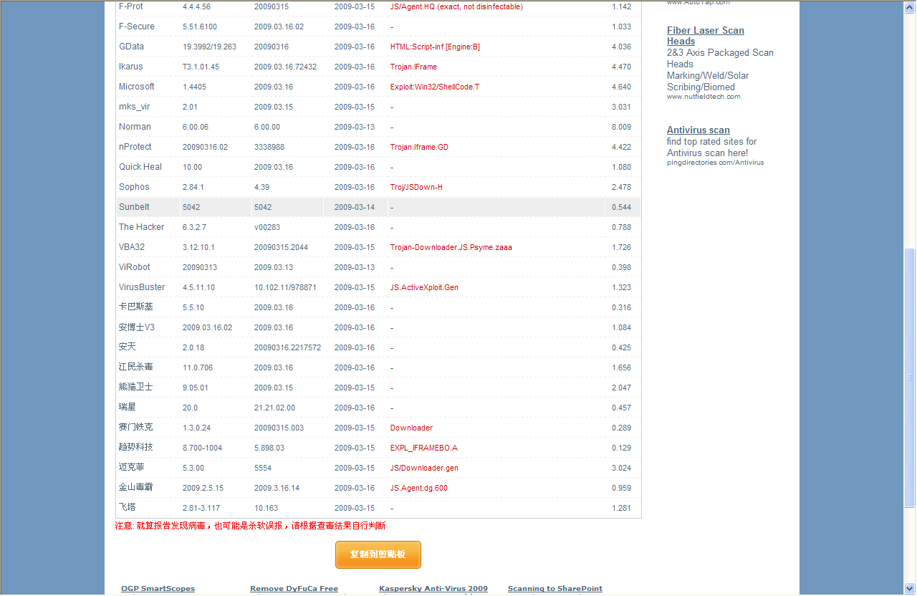
Task: Click the mks_vir engine name
Action: [x=135, y=107]
